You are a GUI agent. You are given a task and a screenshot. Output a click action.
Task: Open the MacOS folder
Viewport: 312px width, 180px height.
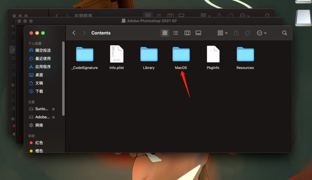[181, 54]
